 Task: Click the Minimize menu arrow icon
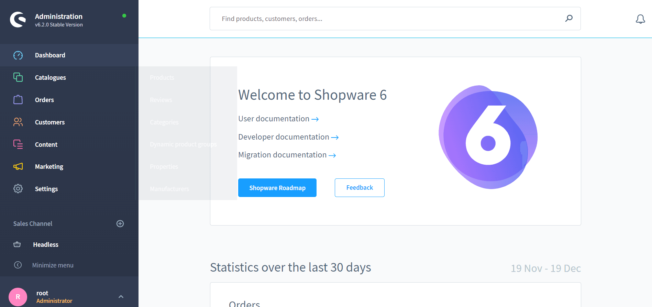pyautogui.click(x=18, y=265)
